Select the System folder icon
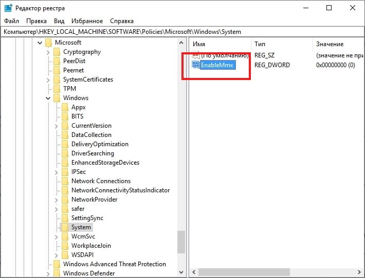Image resolution: width=365 pixels, height=278 pixels. (x=65, y=227)
